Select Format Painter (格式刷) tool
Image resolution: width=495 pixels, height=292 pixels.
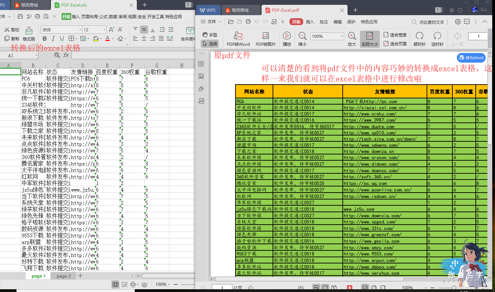(29, 34)
